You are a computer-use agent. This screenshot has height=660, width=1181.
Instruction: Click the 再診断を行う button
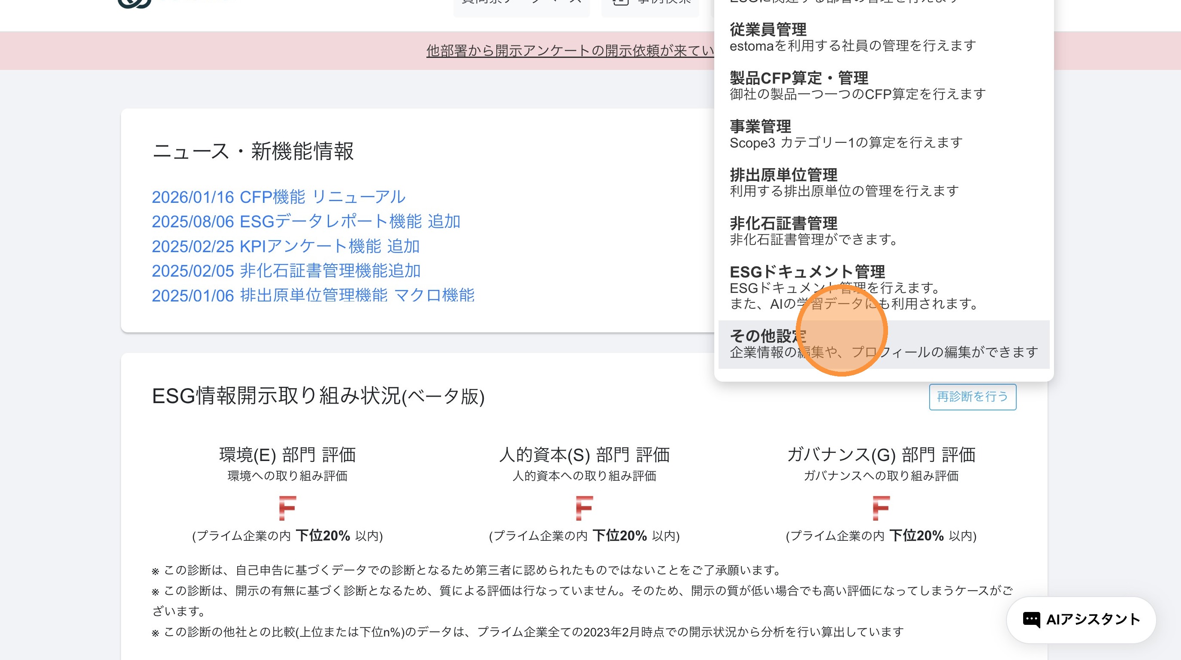click(x=973, y=397)
